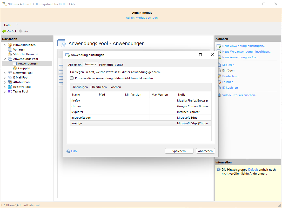Open the Fenstertitel / URLs tab
This screenshot has width=282, height=208.
(x=111, y=65)
